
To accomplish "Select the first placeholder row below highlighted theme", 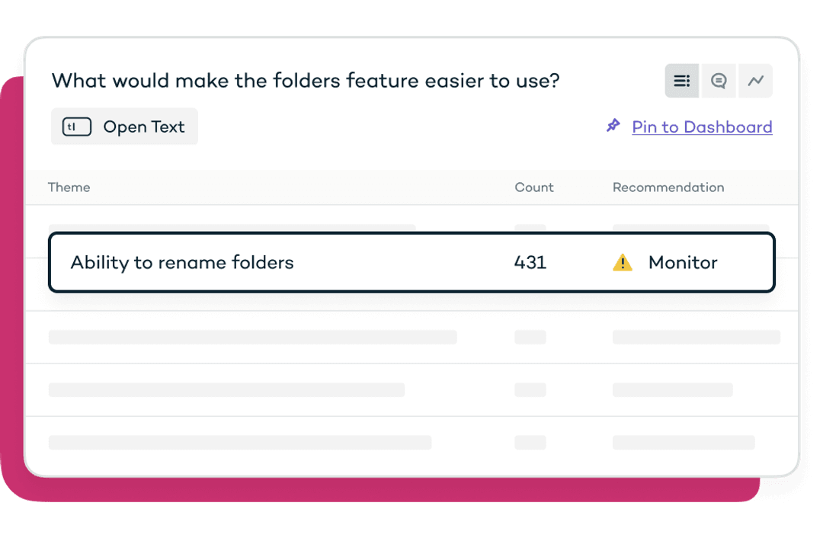I will click(411, 337).
